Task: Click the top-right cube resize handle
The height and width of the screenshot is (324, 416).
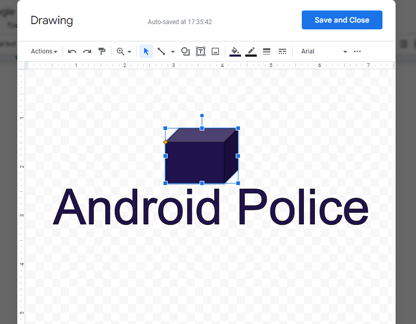Action: 238,128
